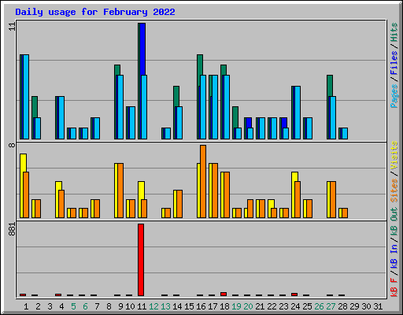Click the day label "21" on the x-axis
The image size is (403, 315).
coord(260,306)
